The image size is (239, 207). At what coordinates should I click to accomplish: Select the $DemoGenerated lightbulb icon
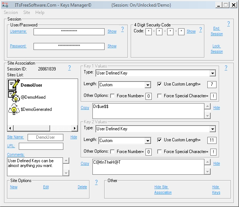(13, 109)
